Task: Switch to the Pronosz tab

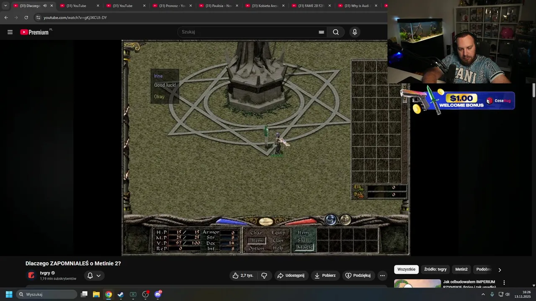Action: (172, 6)
